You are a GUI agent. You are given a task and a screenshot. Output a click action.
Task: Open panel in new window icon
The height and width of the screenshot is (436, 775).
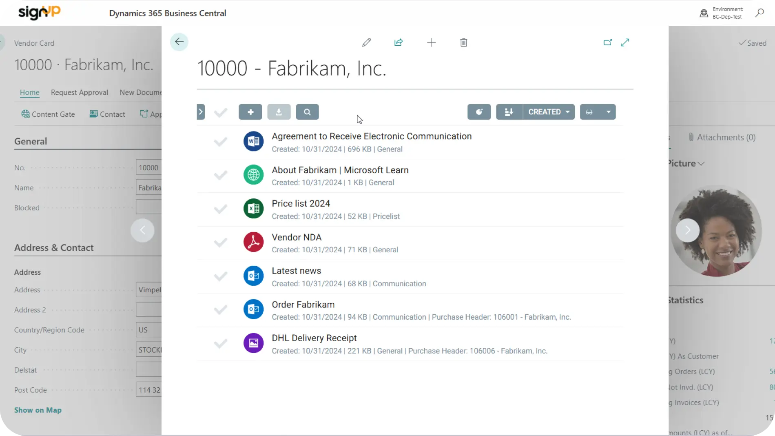pyautogui.click(x=607, y=42)
